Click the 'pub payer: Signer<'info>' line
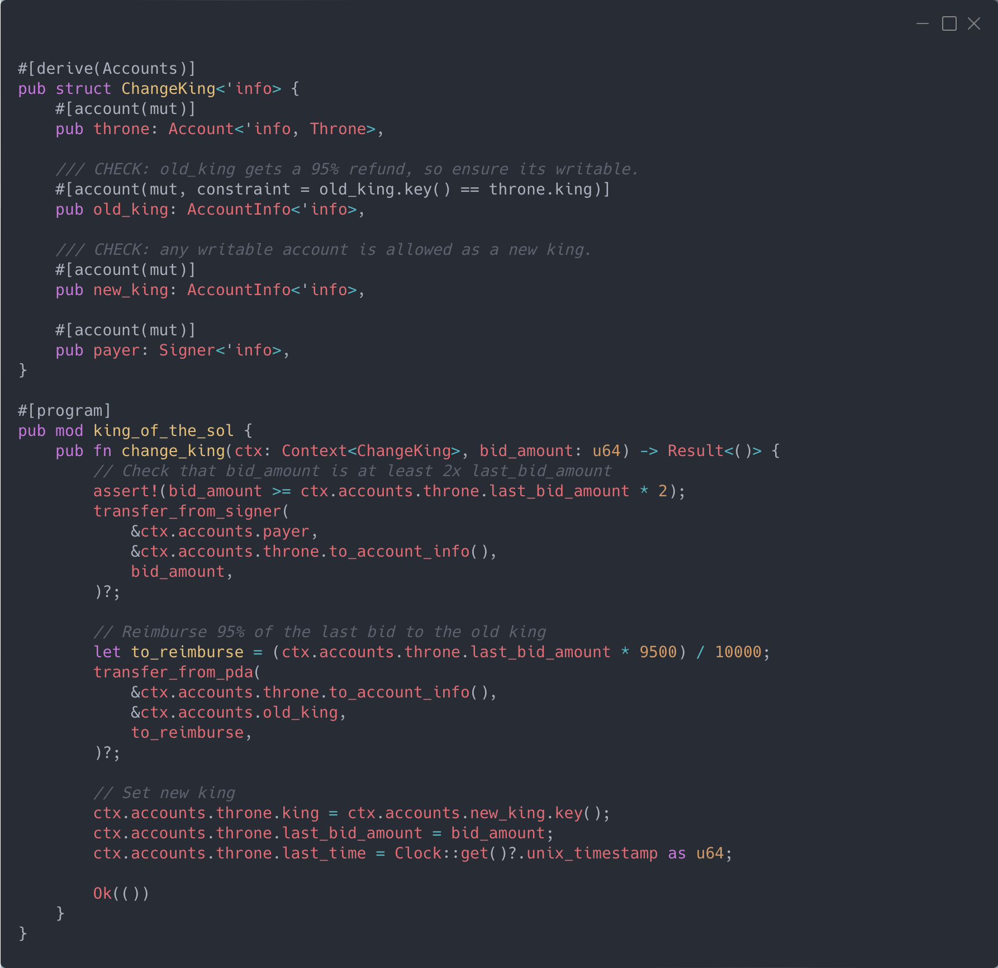This screenshot has height=968, width=998. point(173,350)
